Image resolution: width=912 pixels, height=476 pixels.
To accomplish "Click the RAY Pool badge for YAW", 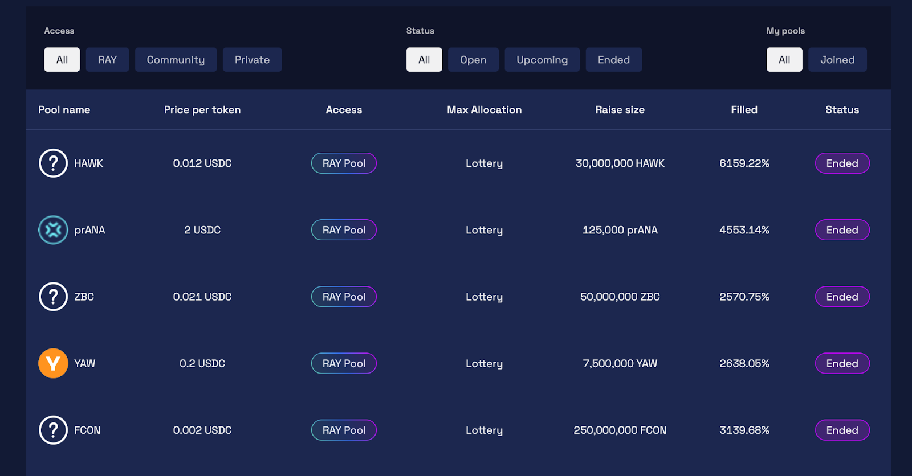I will point(344,363).
